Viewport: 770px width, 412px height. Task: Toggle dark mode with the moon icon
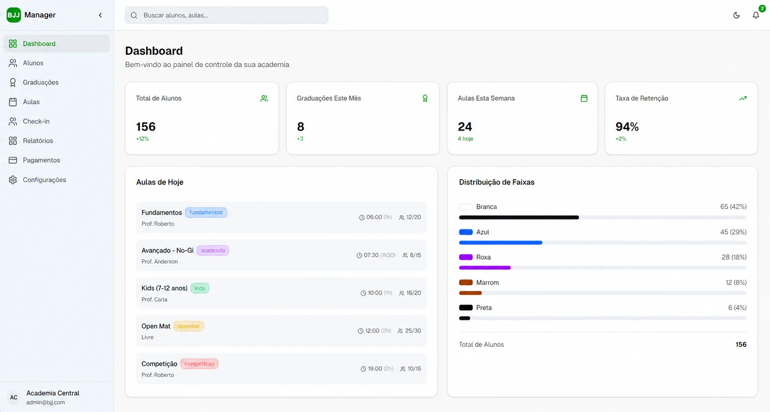pyautogui.click(x=736, y=15)
